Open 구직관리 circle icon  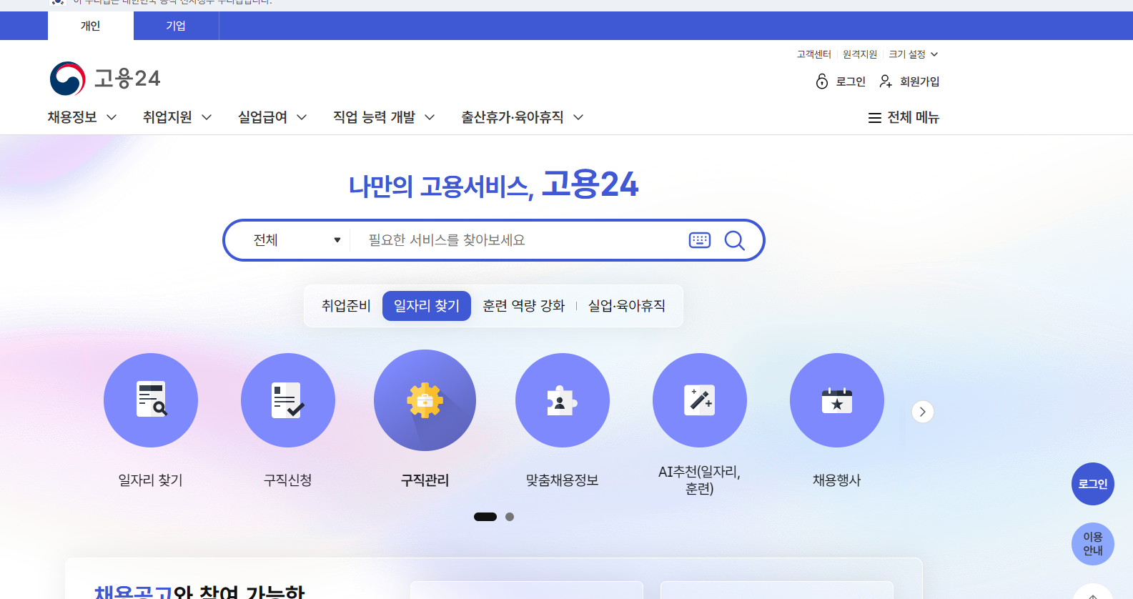[x=425, y=400]
